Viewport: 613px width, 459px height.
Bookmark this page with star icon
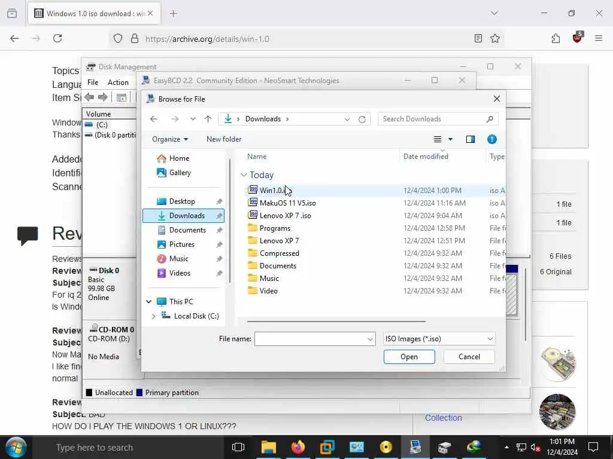[x=495, y=38]
